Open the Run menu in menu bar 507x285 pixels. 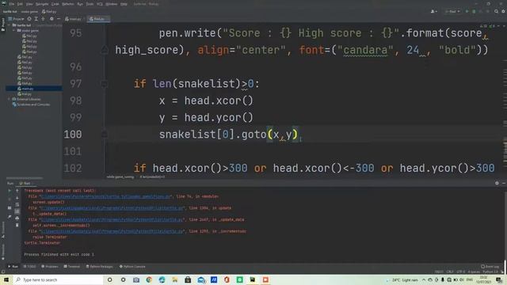[x=80, y=4]
